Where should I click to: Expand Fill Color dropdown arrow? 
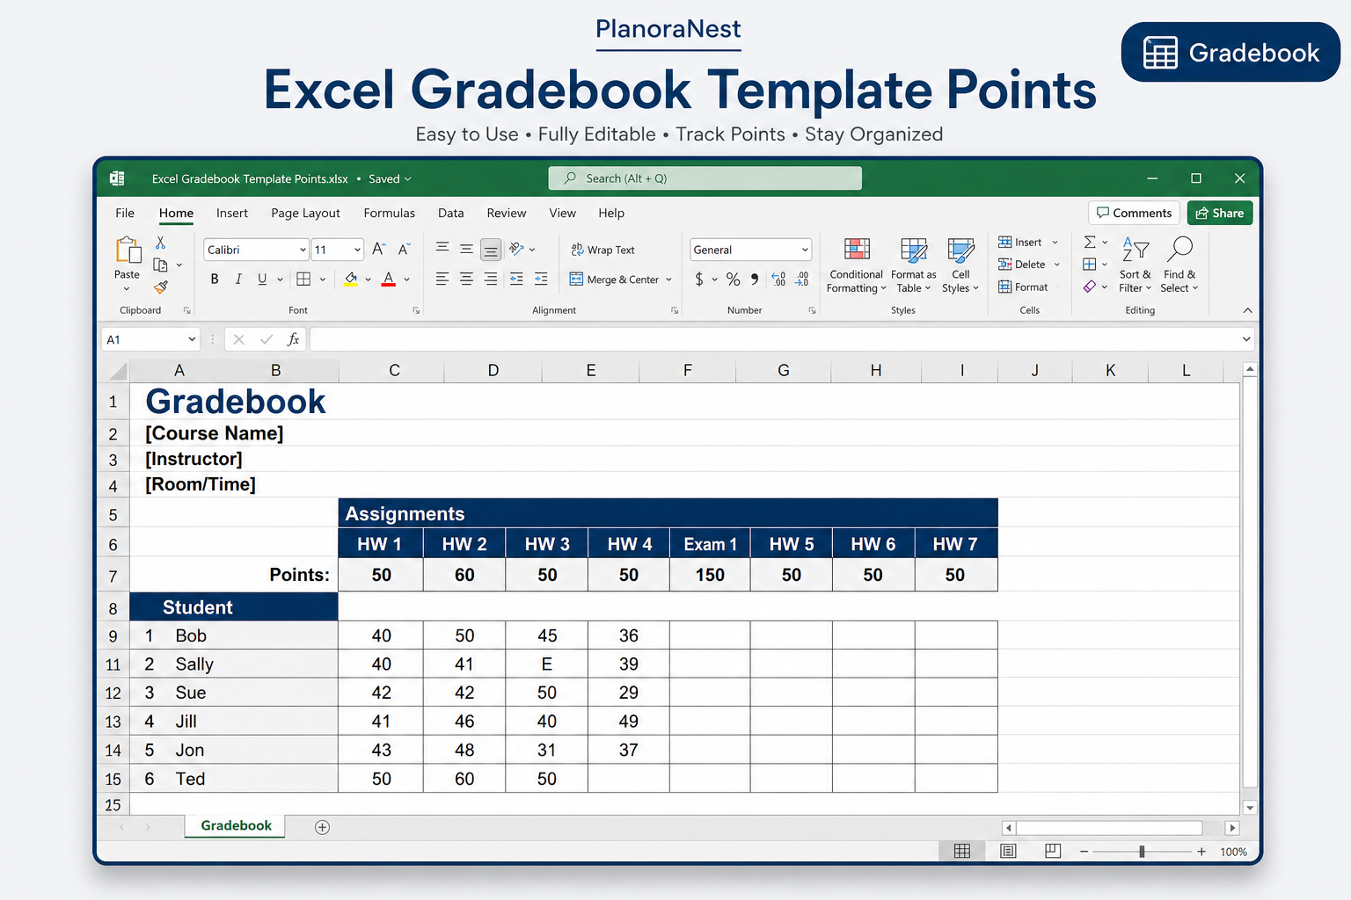(x=368, y=279)
